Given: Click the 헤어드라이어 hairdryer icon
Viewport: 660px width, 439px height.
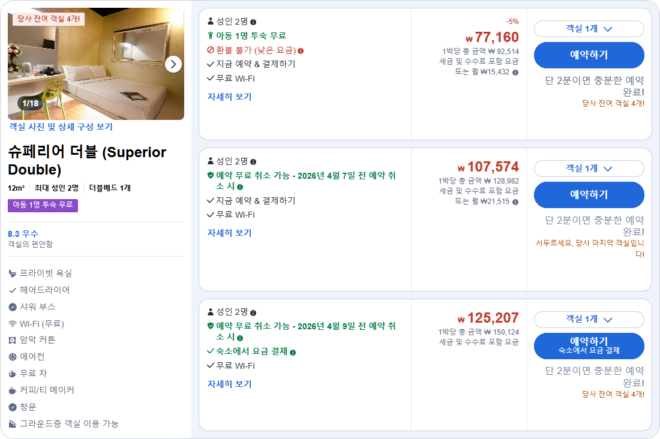Looking at the screenshot, I should click(x=12, y=289).
